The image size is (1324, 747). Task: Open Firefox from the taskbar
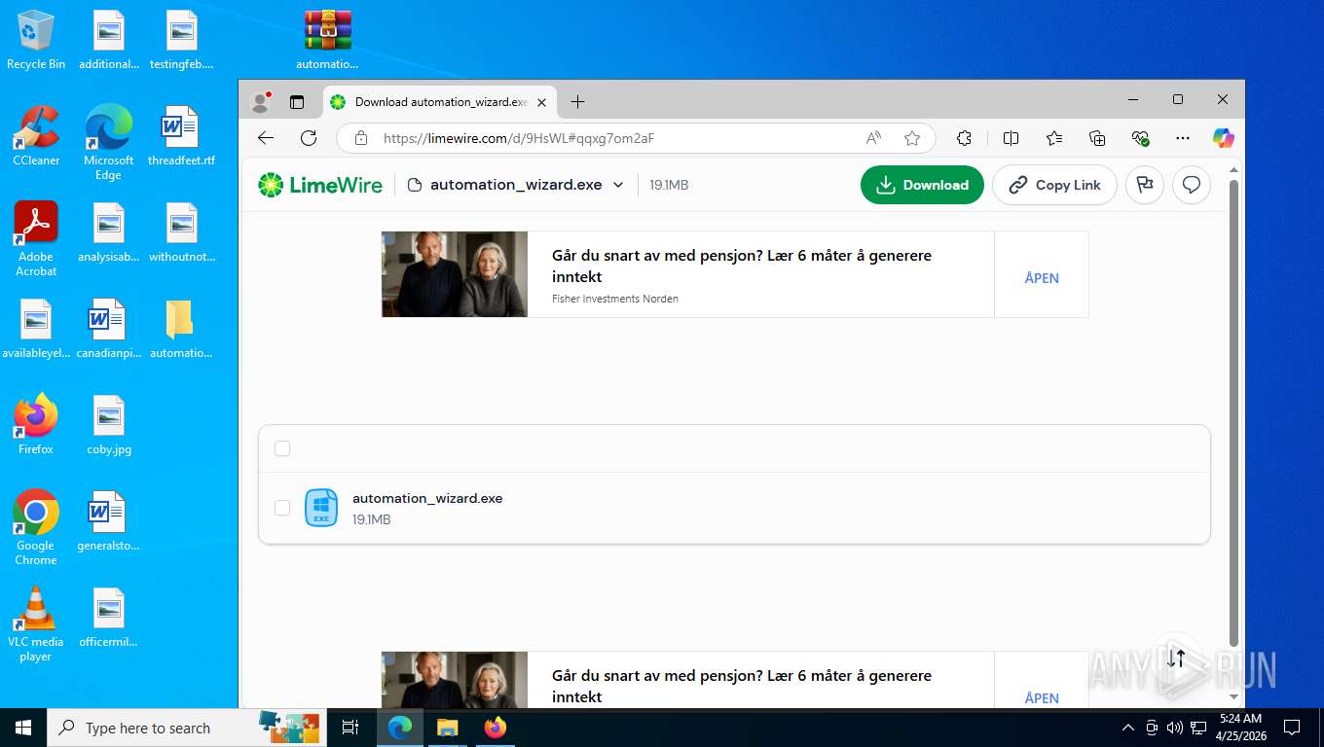tap(496, 728)
